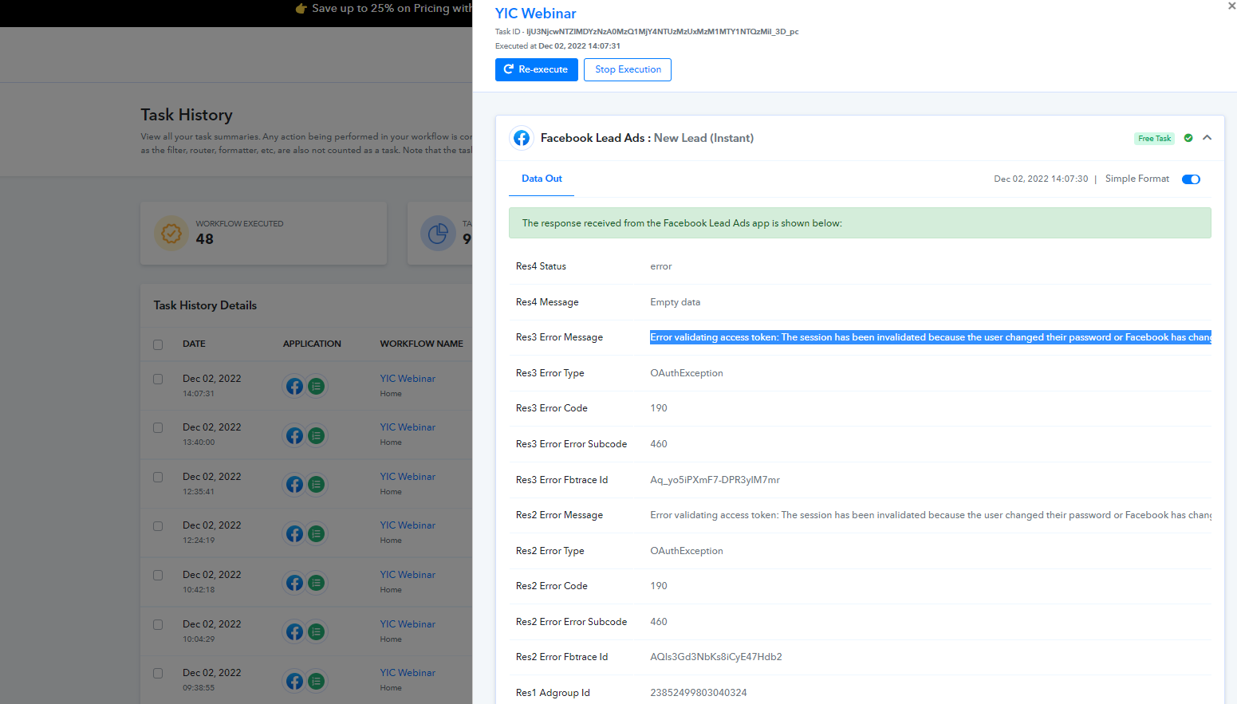The height and width of the screenshot is (704, 1237).
Task: Click the execution timestamp Dec 02, 2022 14:07:30
Action: coord(1041,179)
